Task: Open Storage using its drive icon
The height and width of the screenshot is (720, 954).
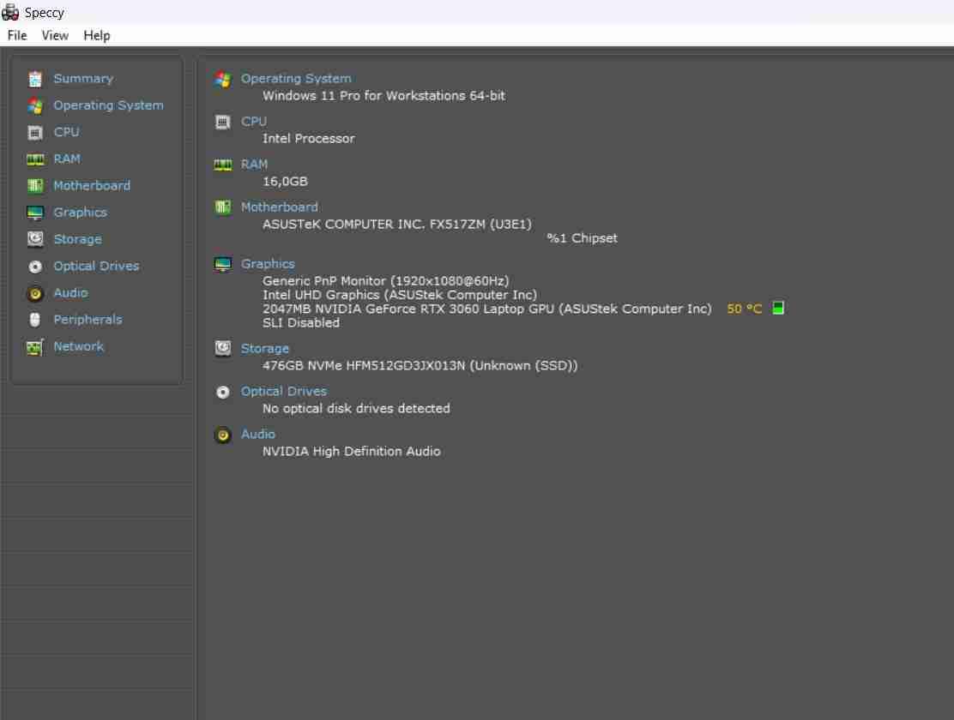Action: [x=35, y=238]
